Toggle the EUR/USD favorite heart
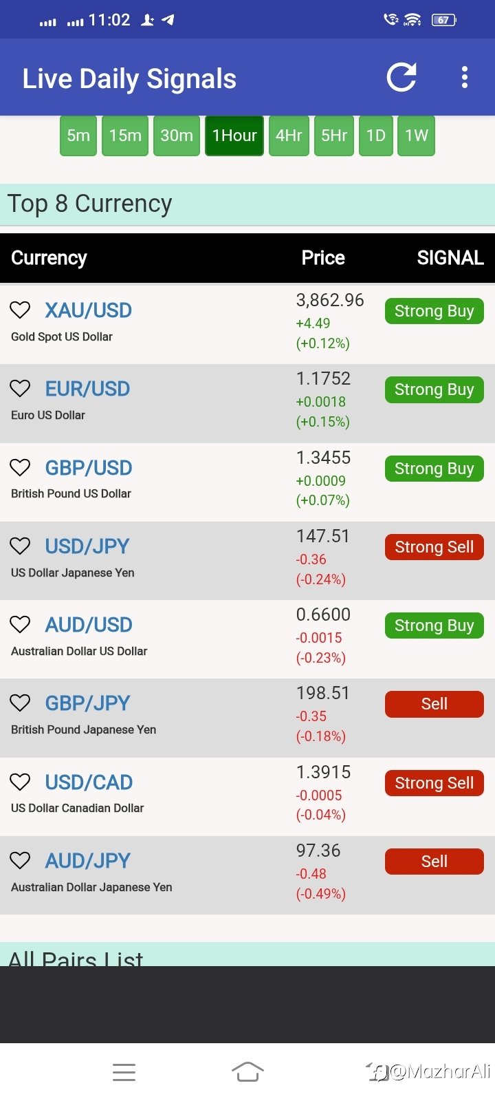The height and width of the screenshot is (1101, 495). 20,389
